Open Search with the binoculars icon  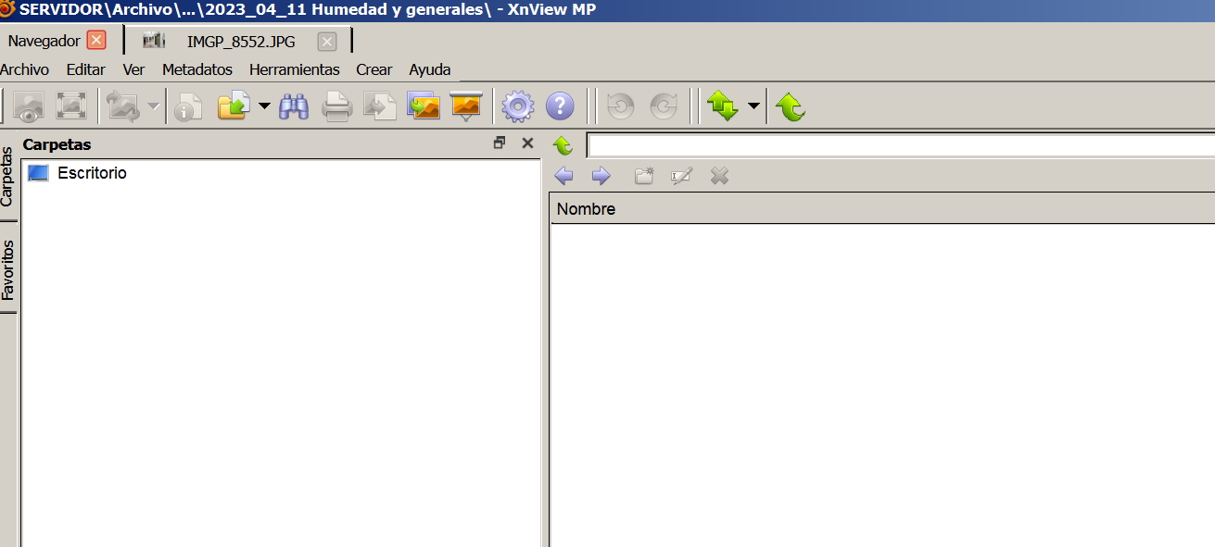point(295,106)
